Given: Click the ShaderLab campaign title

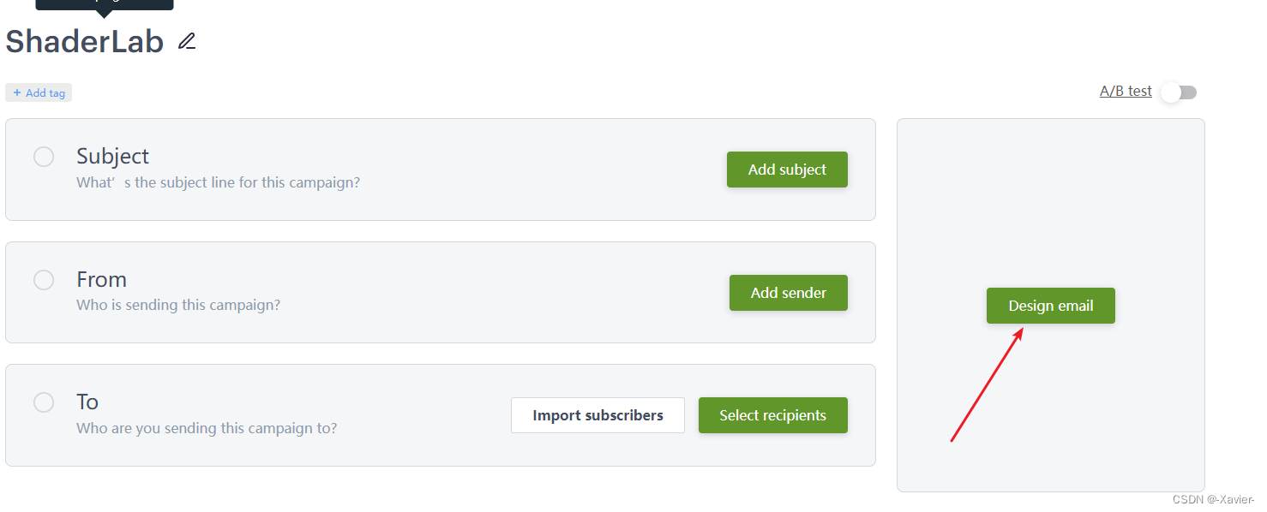Looking at the screenshot, I should [85, 41].
